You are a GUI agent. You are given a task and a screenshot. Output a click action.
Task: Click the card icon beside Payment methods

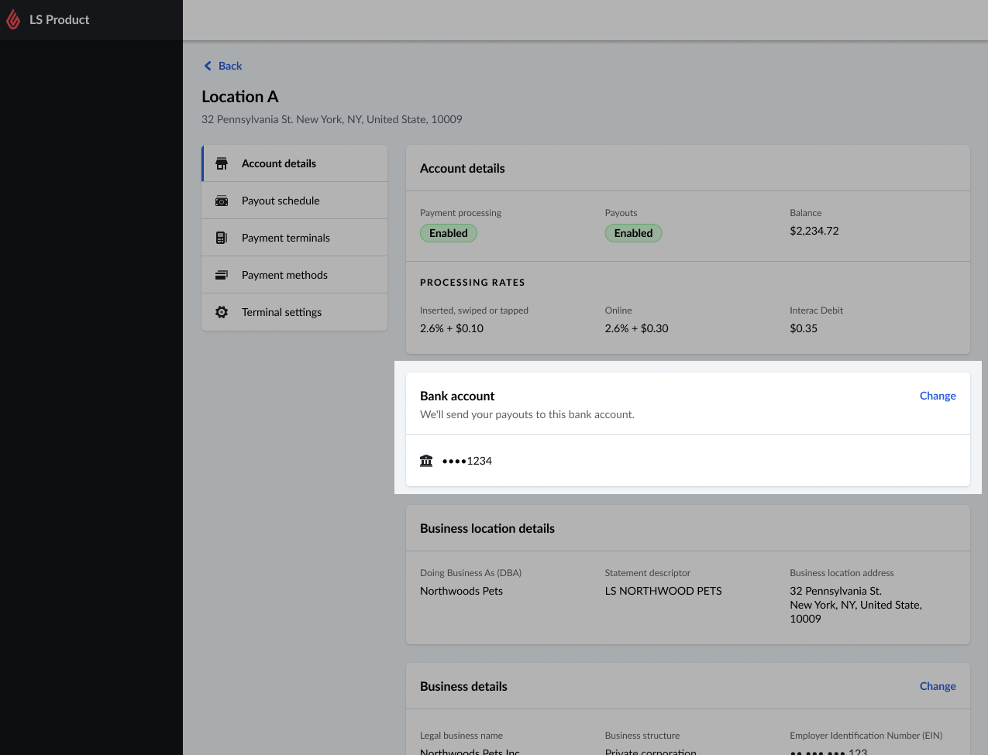pyautogui.click(x=222, y=275)
